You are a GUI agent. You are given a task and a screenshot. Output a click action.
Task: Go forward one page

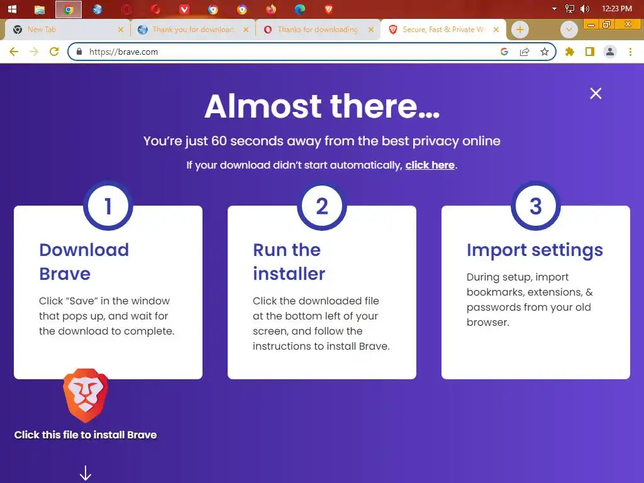pos(34,52)
